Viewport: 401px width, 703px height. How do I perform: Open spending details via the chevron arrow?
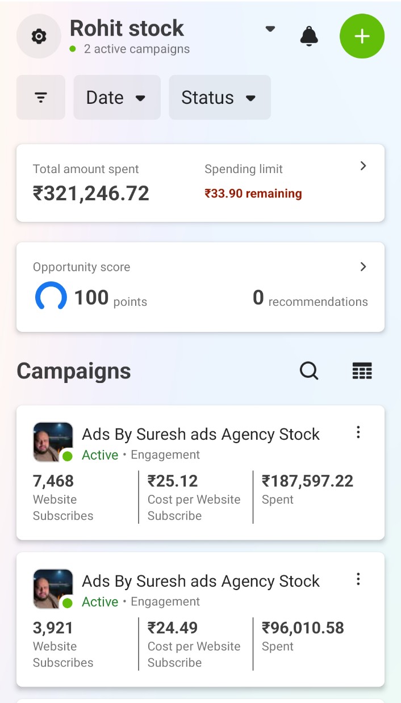click(363, 166)
